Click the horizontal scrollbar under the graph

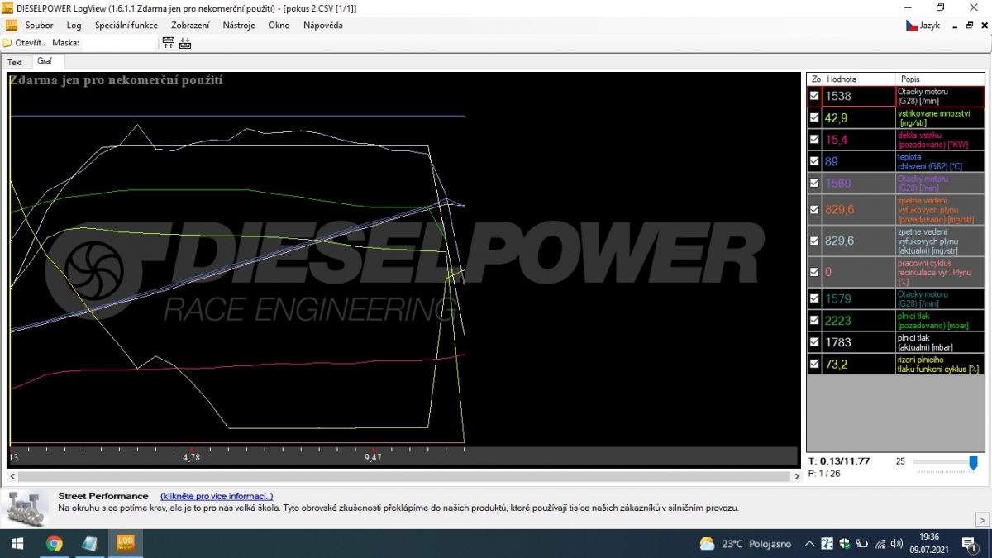[403, 477]
